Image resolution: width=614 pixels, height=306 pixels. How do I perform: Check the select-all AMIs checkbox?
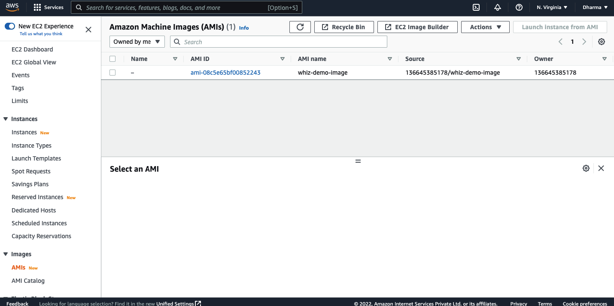[x=112, y=59]
